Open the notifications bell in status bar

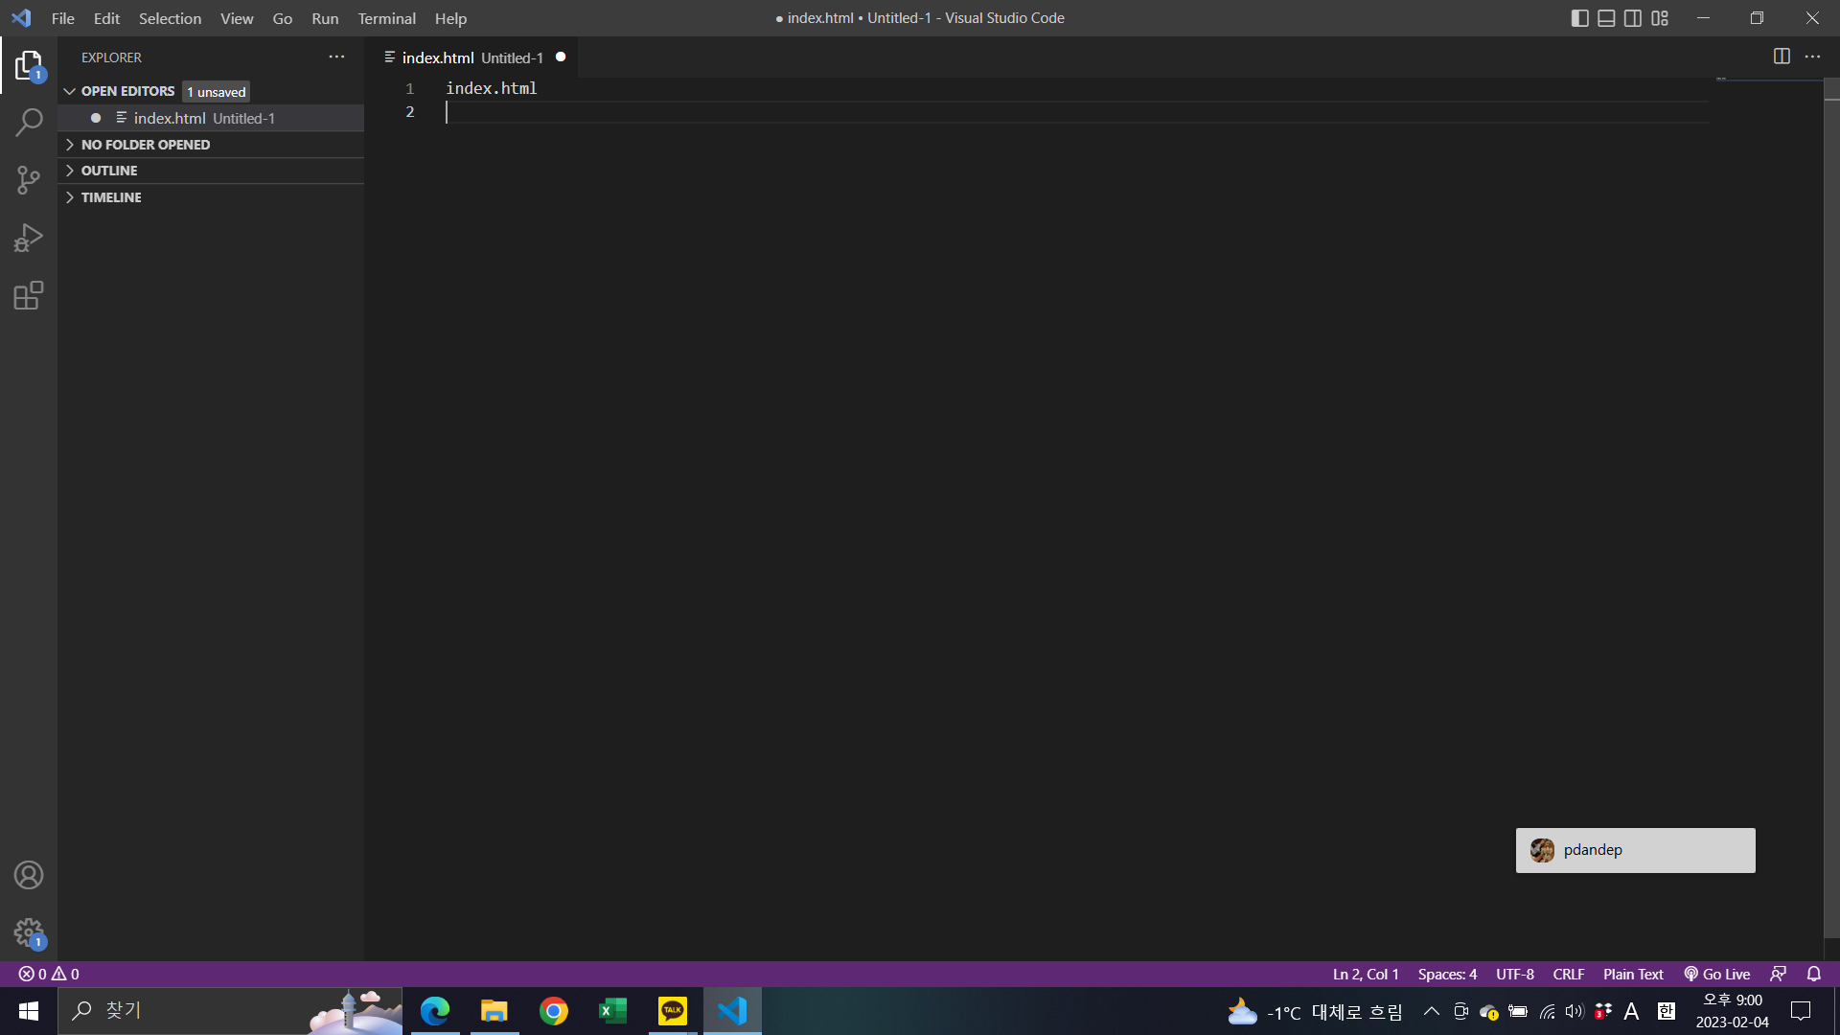pos(1814,974)
